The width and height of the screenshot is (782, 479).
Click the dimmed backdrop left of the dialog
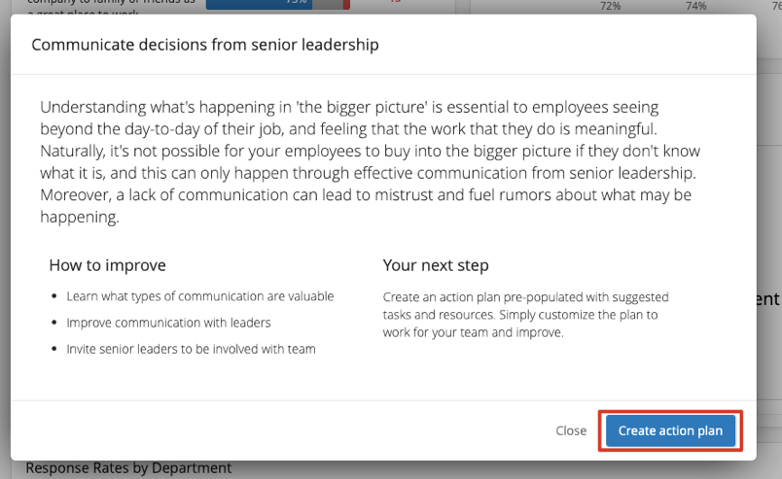coord(5,243)
